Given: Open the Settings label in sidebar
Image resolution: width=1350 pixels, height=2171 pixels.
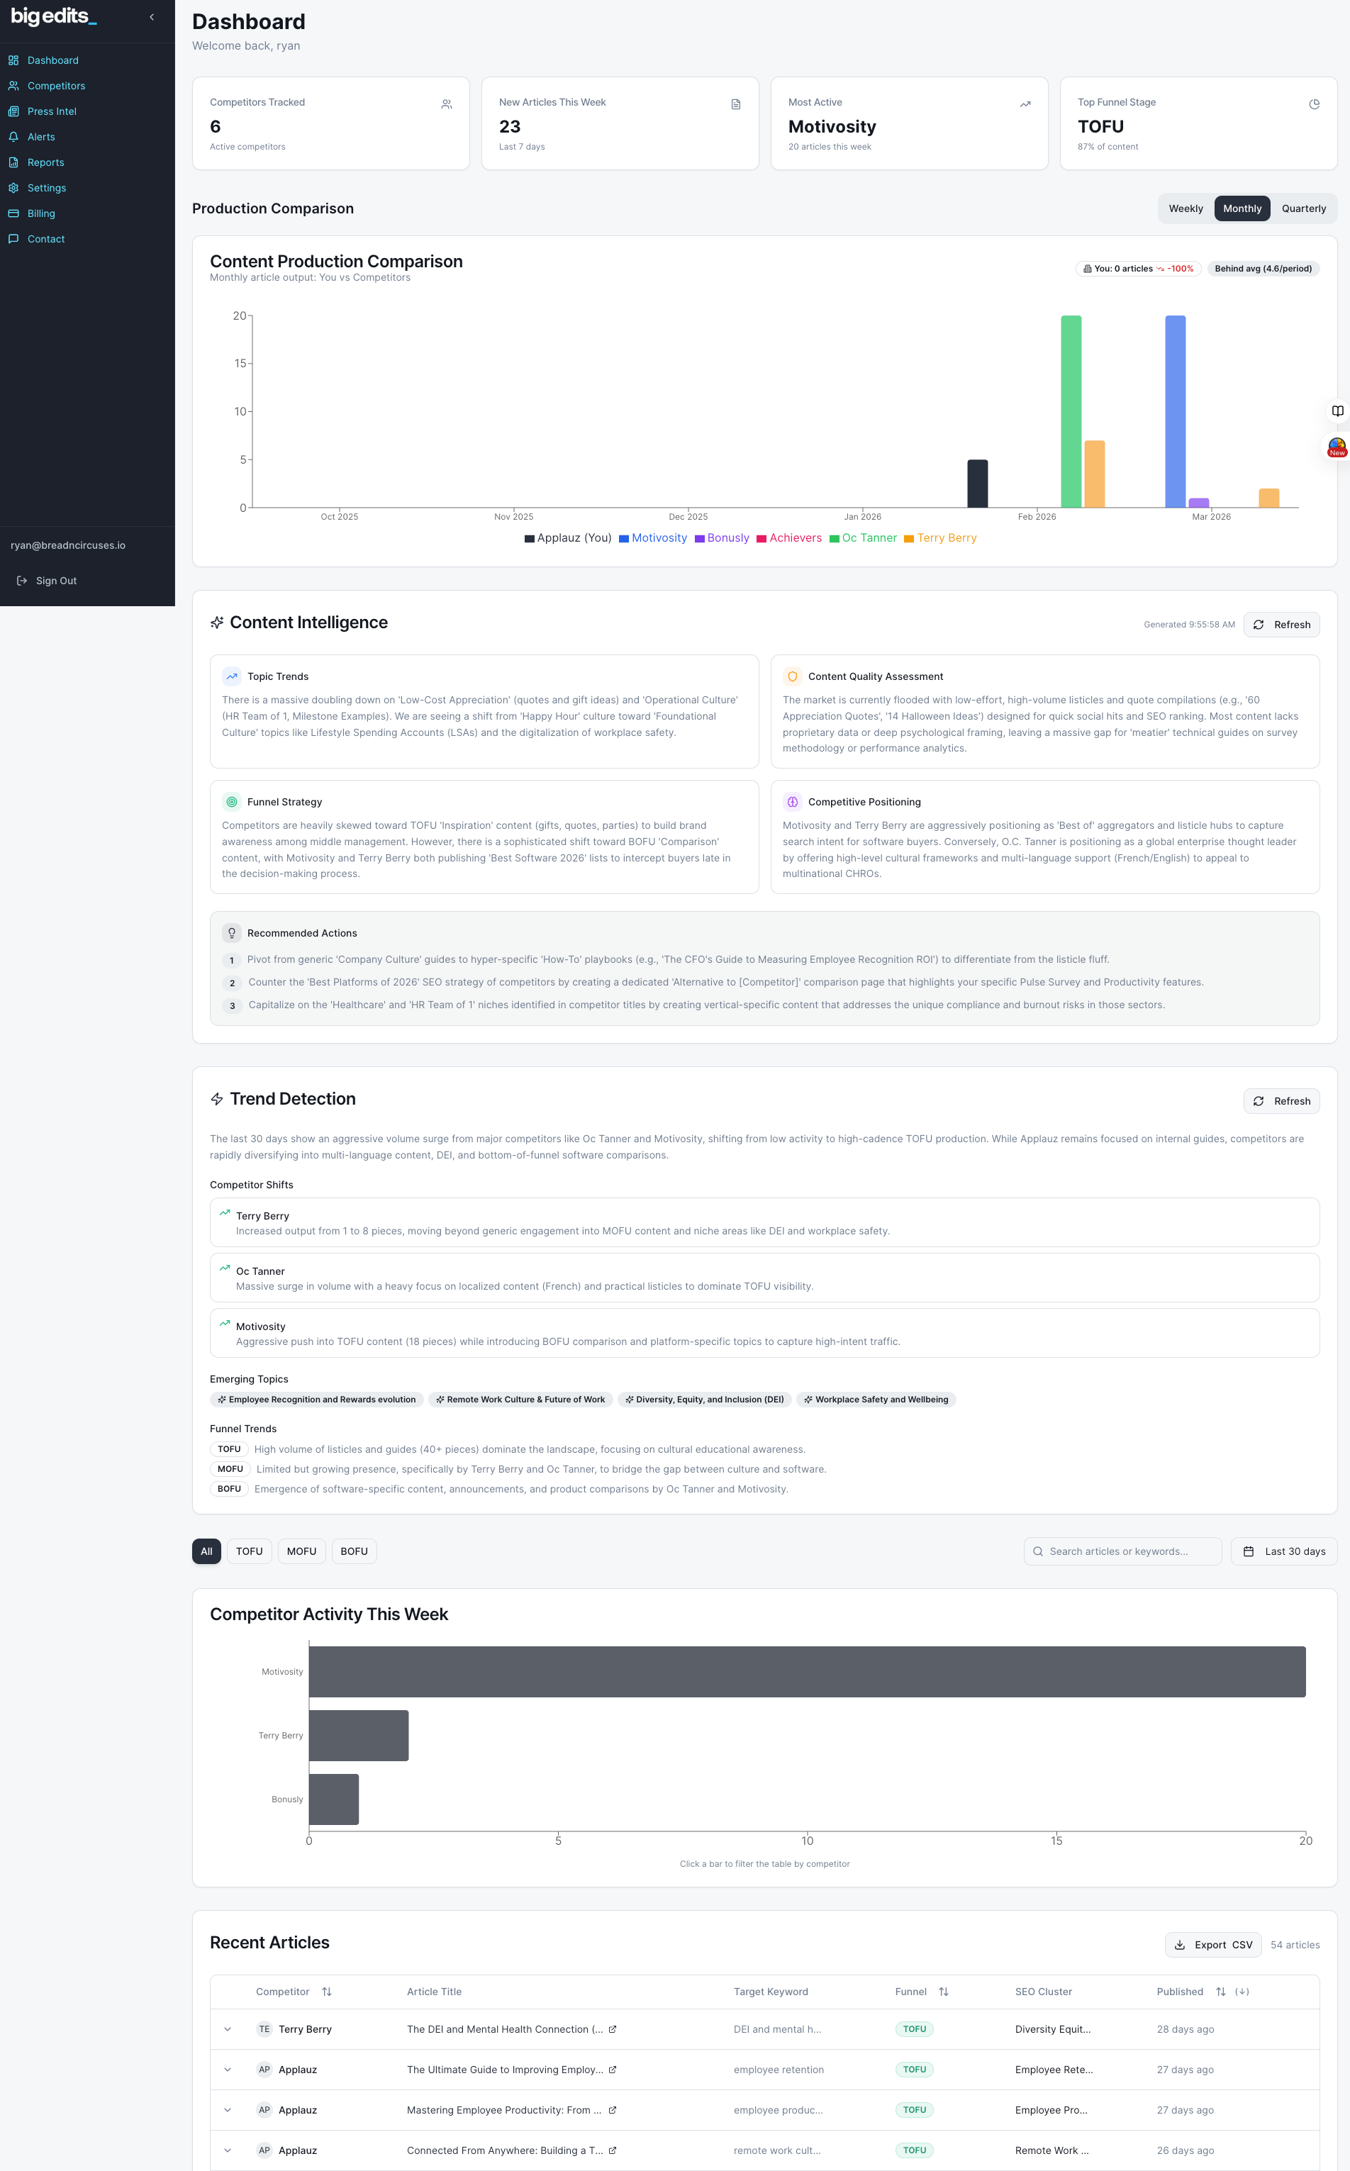Looking at the screenshot, I should coord(46,187).
